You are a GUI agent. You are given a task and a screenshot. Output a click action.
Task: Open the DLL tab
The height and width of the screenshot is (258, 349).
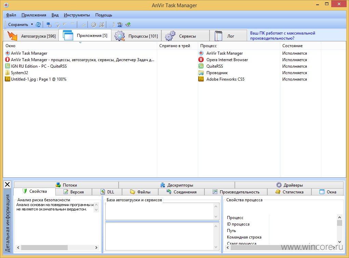click(x=107, y=192)
